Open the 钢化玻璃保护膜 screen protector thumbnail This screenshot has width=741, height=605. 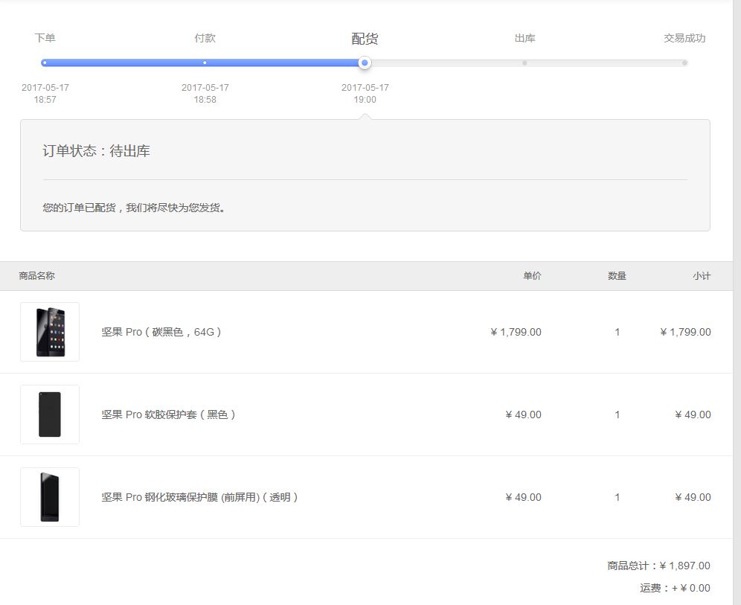pyautogui.click(x=50, y=497)
